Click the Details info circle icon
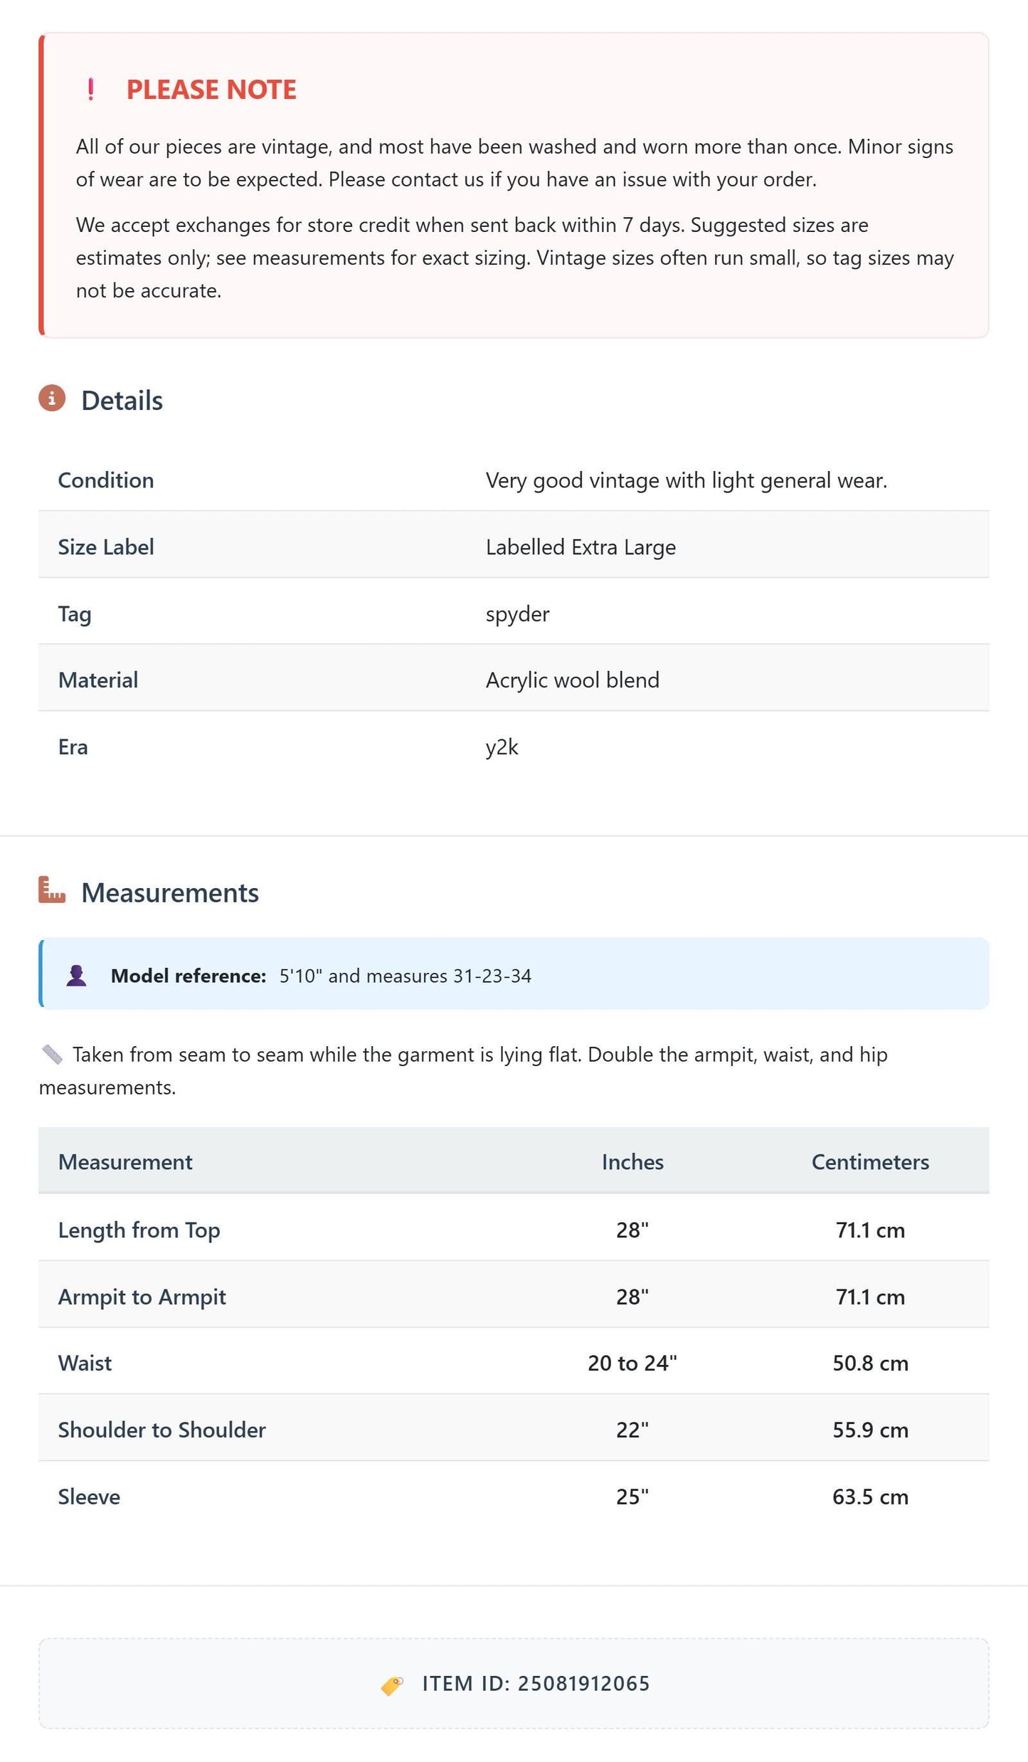1028x1762 pixels. tap(52, 399)
